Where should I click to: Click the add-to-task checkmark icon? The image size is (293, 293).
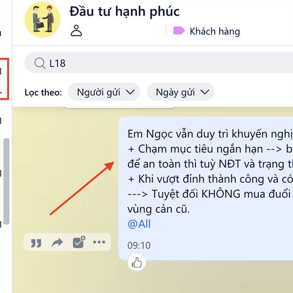[x=79, y=242]
